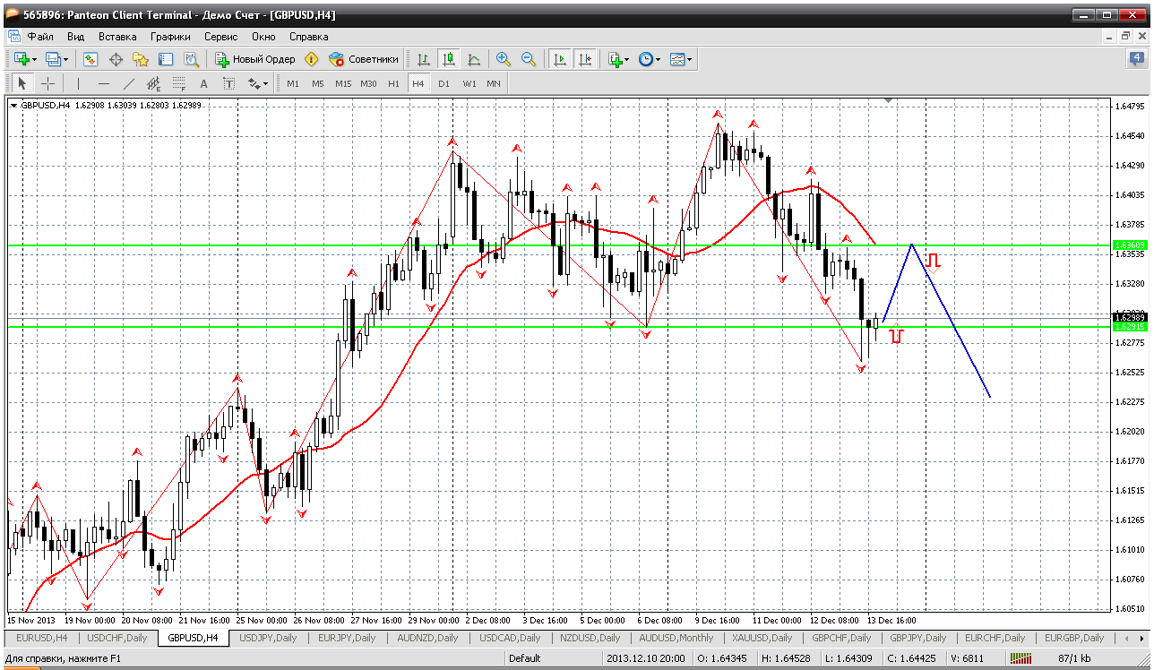The height and width of the screenshot is (670, 1154).
Task: Zoom out of the chart
Action: click(x=529, y=59)
